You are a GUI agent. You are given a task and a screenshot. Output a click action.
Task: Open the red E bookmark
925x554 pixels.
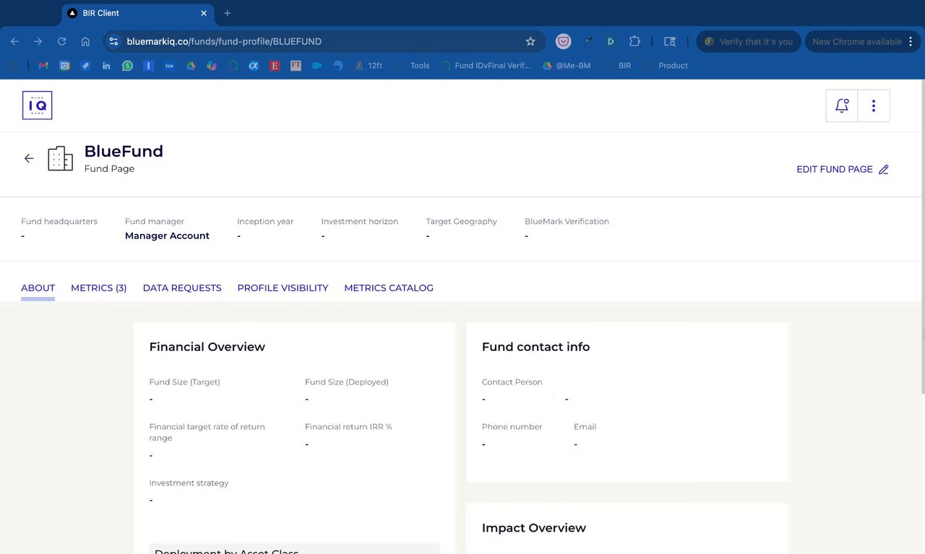click(x=275, y=66)
